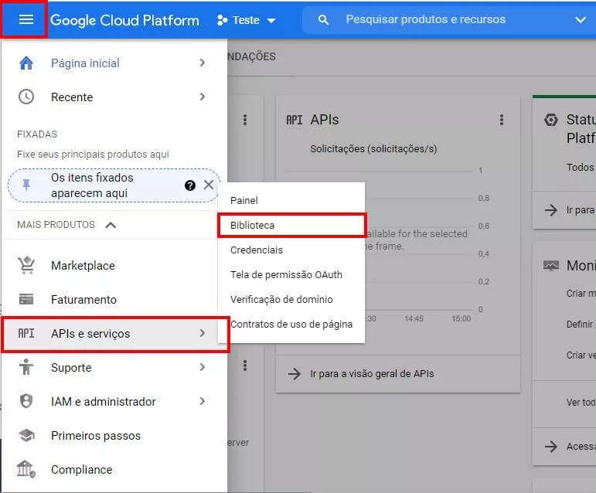Expand the Recente submenu chevron
The image size is (596, 493).
coord(203,97)
